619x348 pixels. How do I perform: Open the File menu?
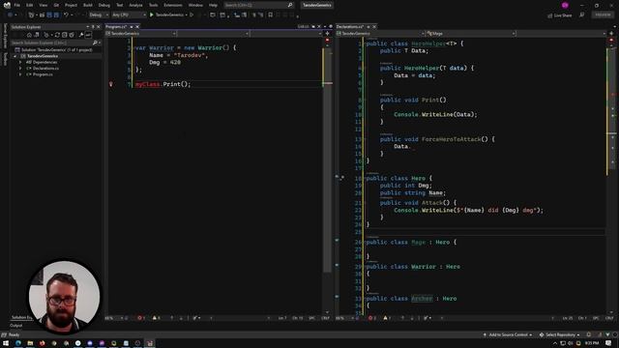tap(17, 5)
